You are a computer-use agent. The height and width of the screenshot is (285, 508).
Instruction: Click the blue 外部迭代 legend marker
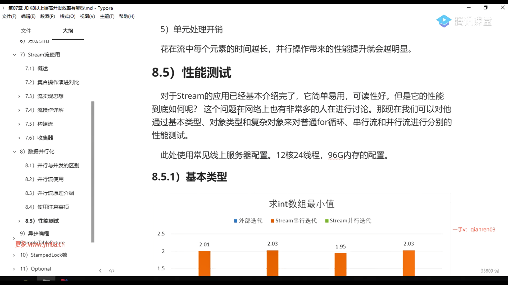[235, 221]
